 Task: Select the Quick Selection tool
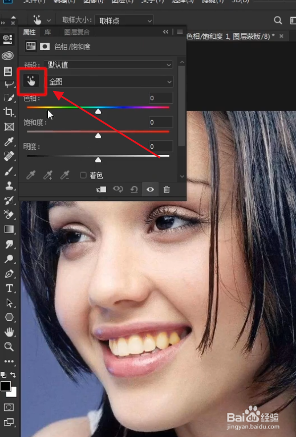[9, 97]
